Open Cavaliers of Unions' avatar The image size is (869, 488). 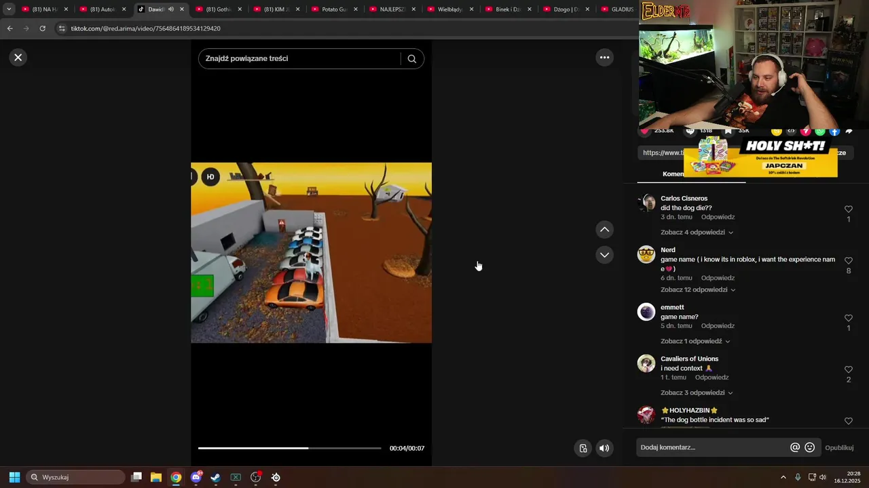point(646,363)
